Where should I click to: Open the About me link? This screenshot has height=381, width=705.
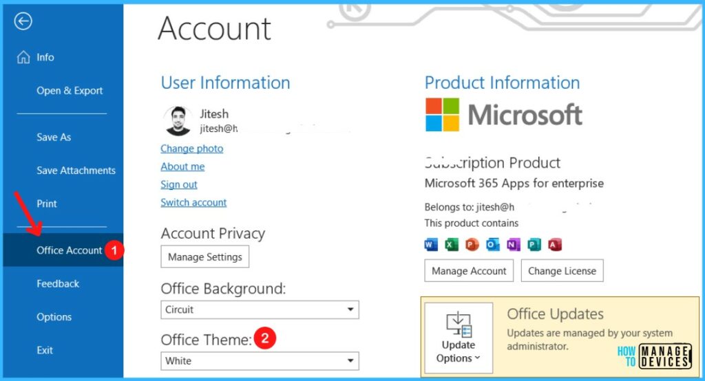tap(182, 166)
